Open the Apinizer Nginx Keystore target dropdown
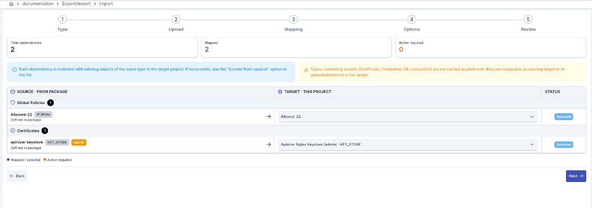Image resolution: width=592 pixels, height=208 pixels. [408, 144]
